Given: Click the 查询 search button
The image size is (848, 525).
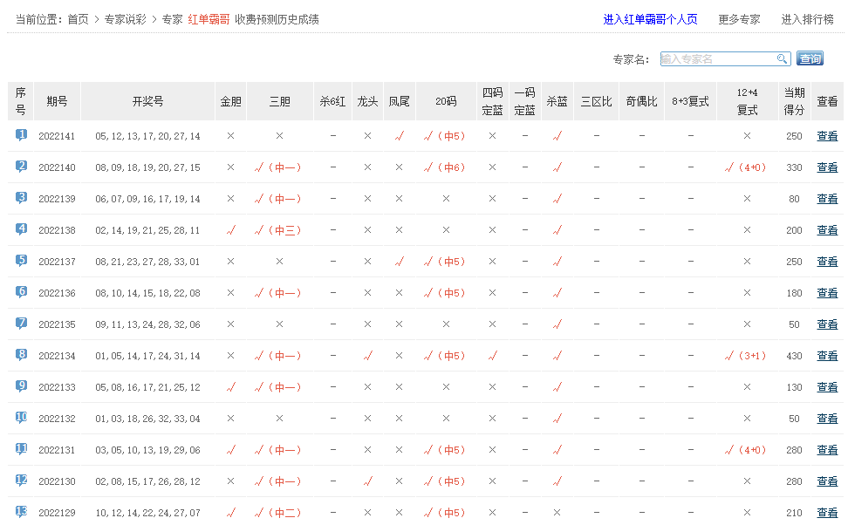Looking at the screenshot, I should point(810,58).
